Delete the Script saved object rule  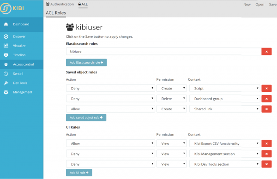coord(266,89)
